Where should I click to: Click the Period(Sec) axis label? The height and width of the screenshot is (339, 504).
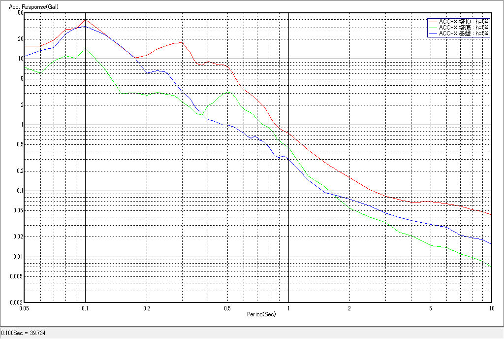pos(261,314)
